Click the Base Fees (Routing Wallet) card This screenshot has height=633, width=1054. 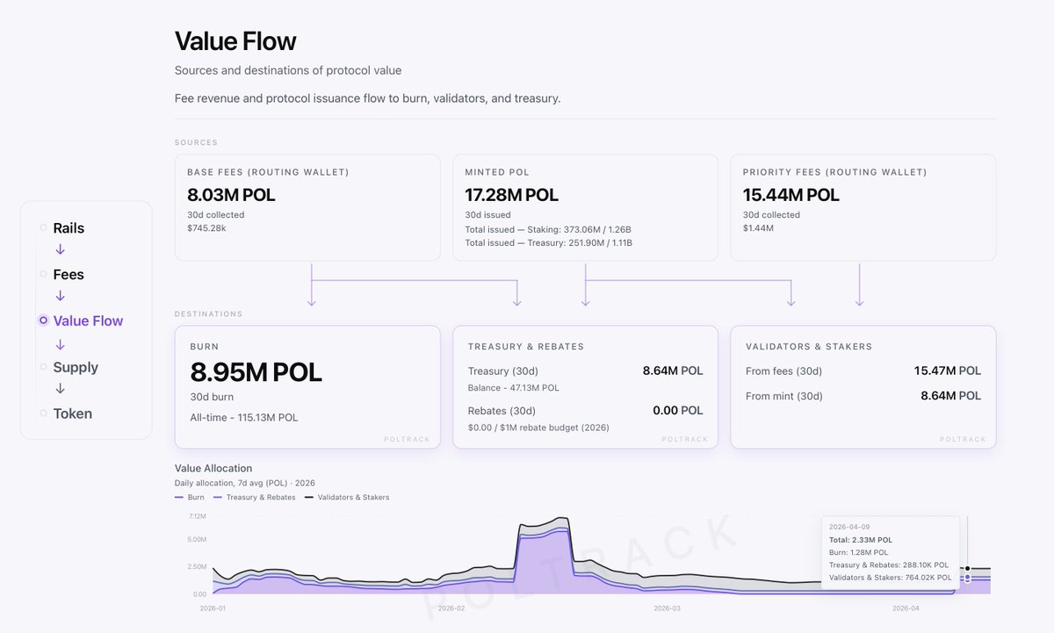307,208
